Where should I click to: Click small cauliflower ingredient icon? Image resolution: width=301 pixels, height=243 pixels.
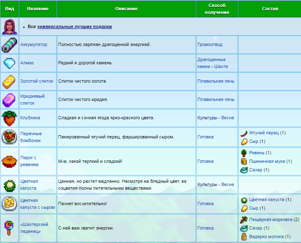coord(244,200)
